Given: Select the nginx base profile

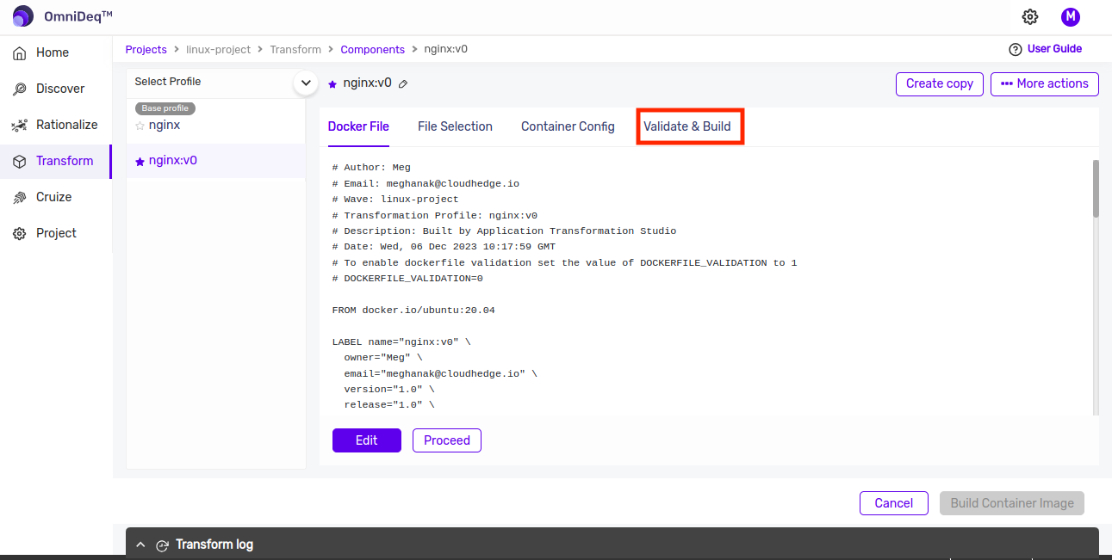Looking at the screenshot, I should [216, 120].
